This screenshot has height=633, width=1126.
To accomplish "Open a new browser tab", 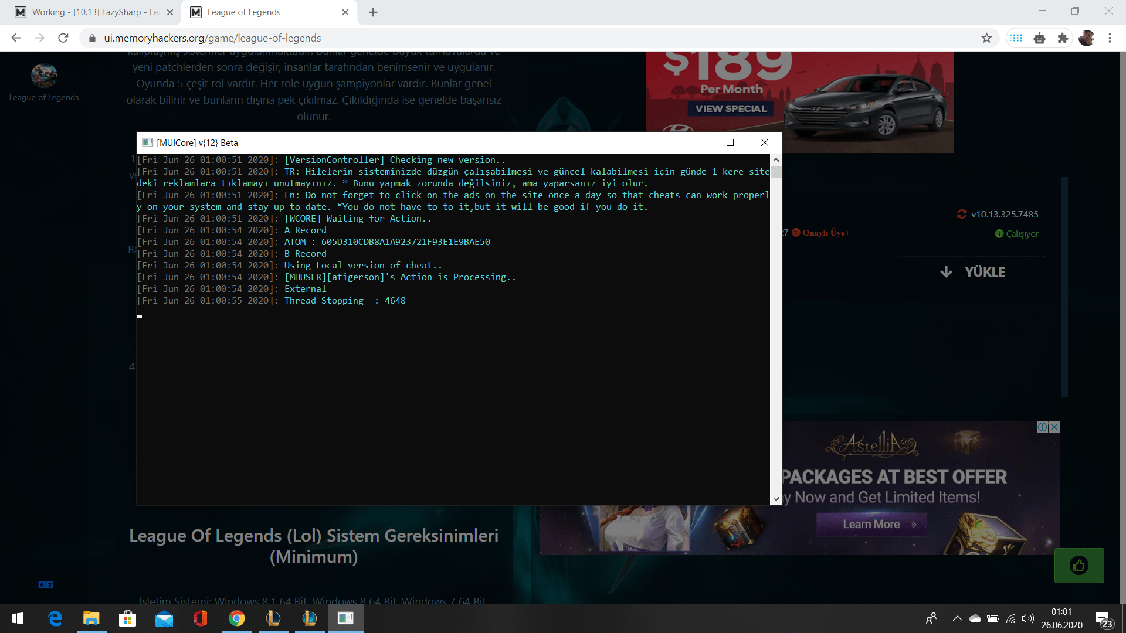I will tap(373, 12).
